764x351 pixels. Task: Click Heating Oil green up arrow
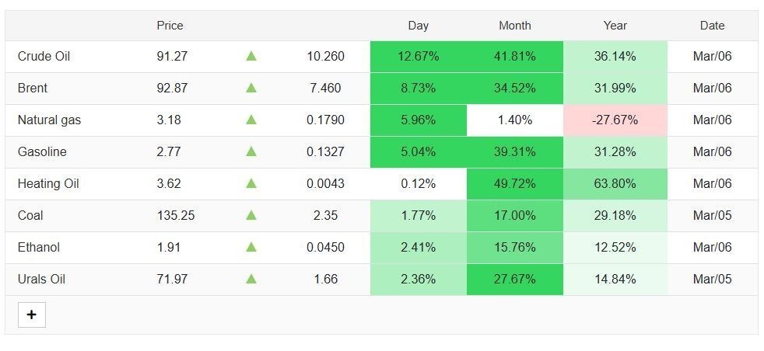[x=251, y=183]
